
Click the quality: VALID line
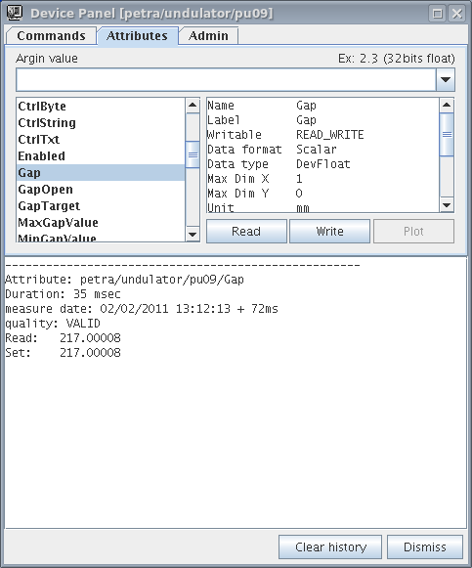point(53,324)
